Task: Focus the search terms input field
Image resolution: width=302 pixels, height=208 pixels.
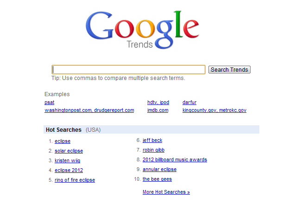Action: coord(128,70)
